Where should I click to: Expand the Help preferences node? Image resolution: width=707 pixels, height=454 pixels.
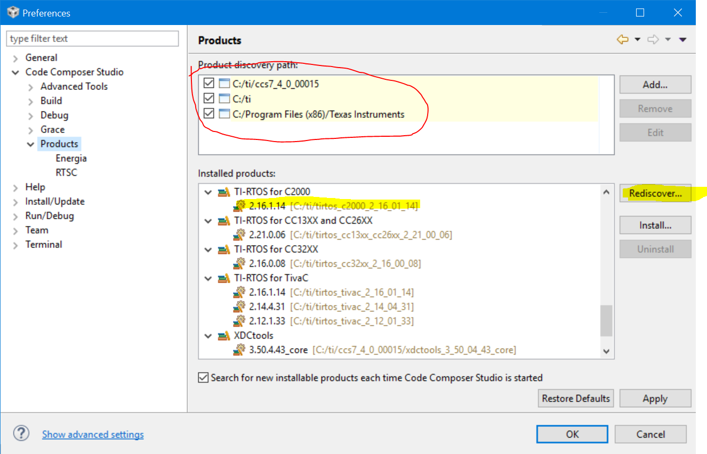click(x=15, y=187)
